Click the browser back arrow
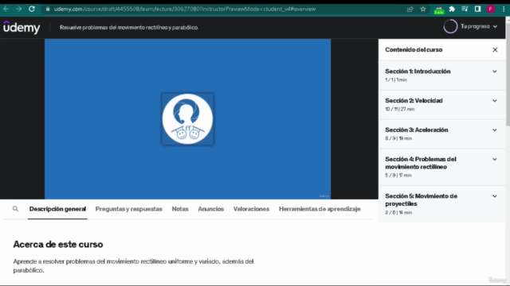The height and width of the screenshot is (286, 510). pos(6,9)
